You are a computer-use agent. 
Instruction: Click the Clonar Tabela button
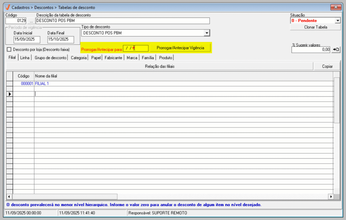click(x=315, y=27)
